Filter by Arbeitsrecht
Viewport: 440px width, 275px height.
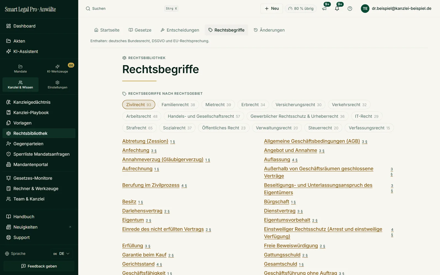pos(142,116)
